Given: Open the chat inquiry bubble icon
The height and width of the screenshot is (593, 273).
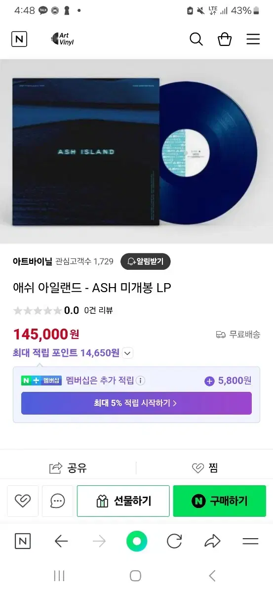Looking at the screenshot, I should coord(57,501).
